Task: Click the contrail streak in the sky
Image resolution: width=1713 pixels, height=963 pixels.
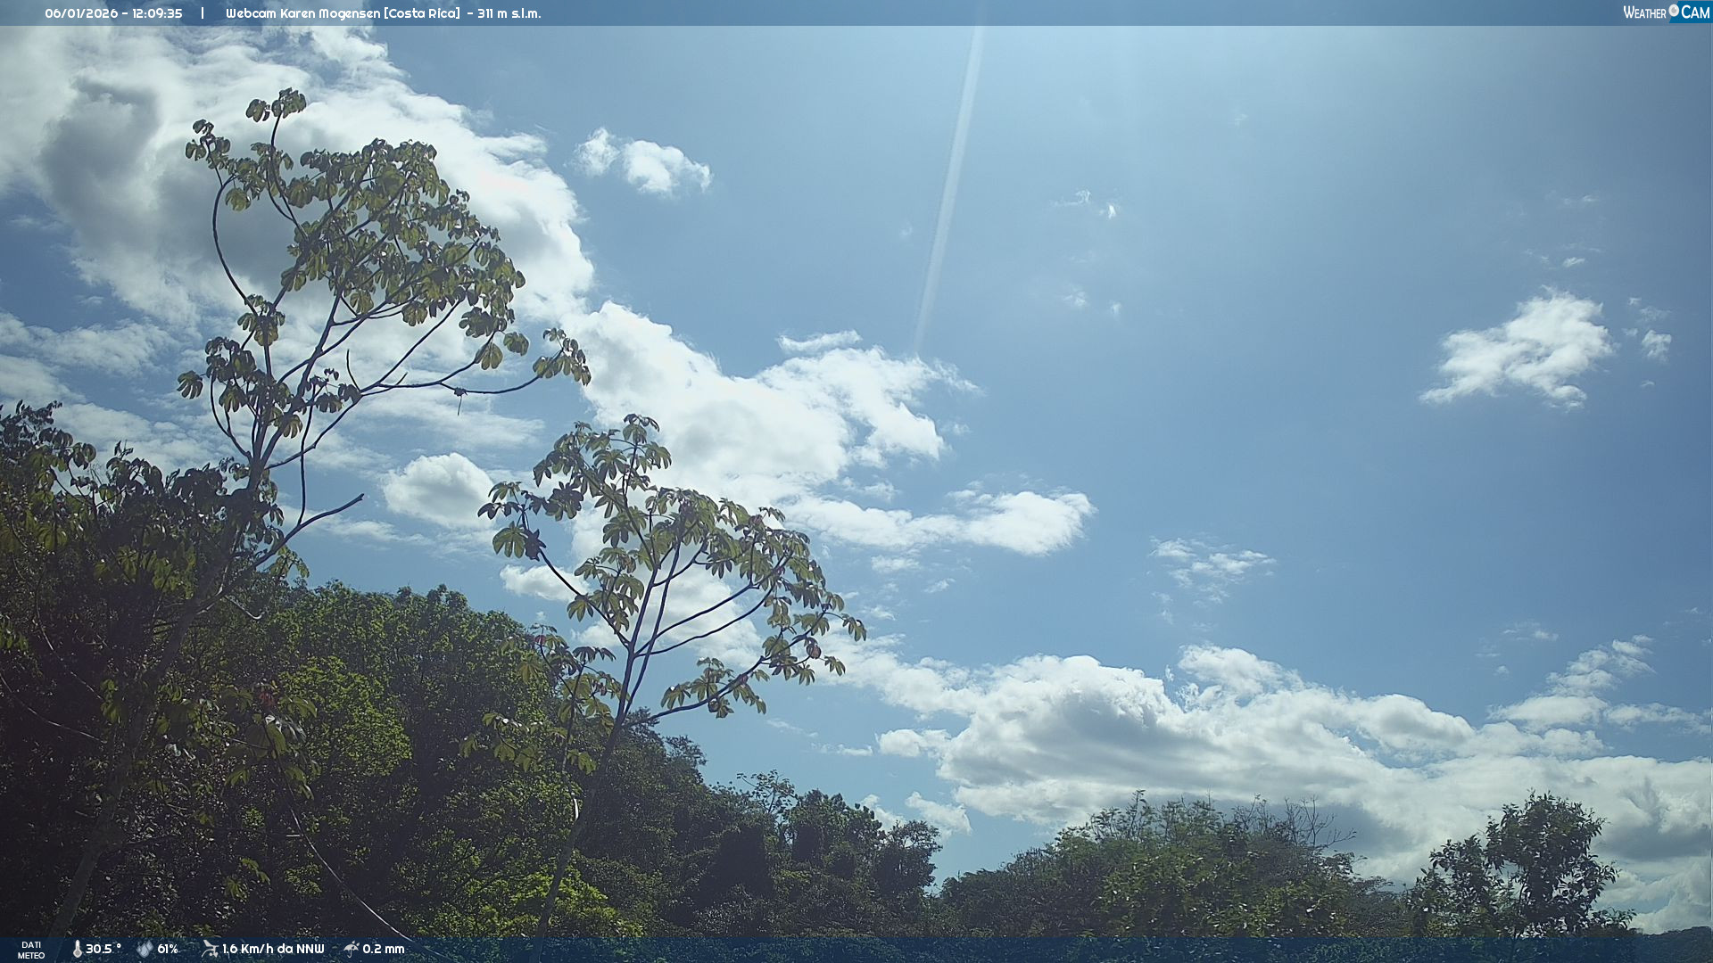Action: tap(950, 187)
